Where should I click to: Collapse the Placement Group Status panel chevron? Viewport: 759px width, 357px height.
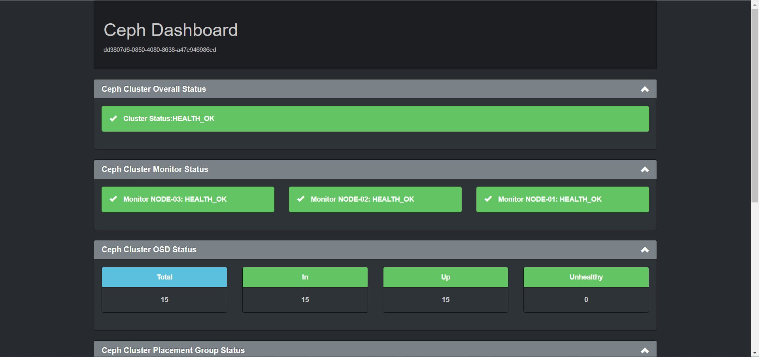(x=645, y=351)
